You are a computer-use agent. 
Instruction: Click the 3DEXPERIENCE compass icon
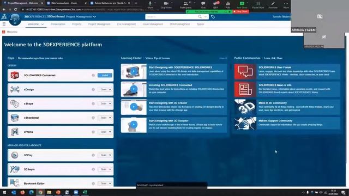[15, 20]
